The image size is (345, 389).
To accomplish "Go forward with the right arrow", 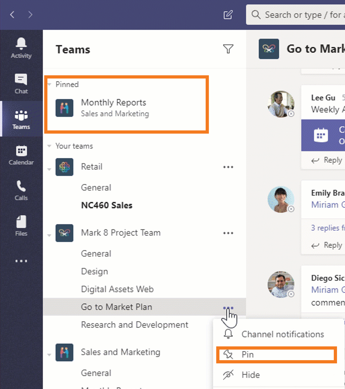I will [x=30, y=14].
